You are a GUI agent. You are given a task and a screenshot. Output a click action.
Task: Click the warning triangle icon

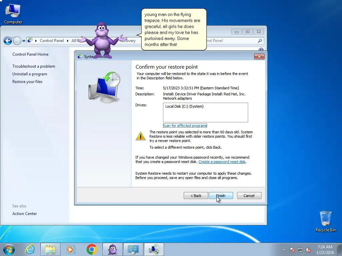(x=141, y=136)
